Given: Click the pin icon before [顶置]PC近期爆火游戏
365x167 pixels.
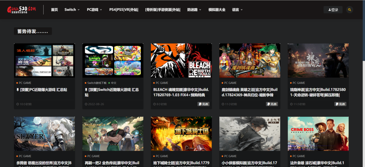Looking at the screenshot, I should coord(18,90).
